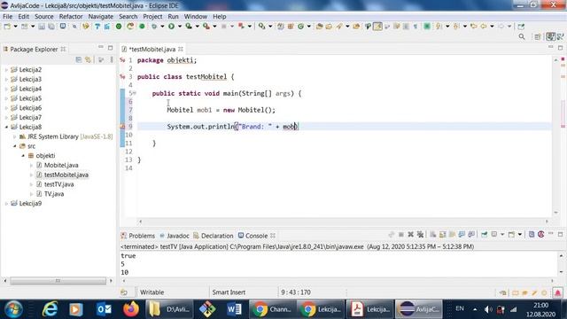Viewport: 567px width, 319px height.
Task: Click the Run (green play) toolbar button
Action: 171,26
